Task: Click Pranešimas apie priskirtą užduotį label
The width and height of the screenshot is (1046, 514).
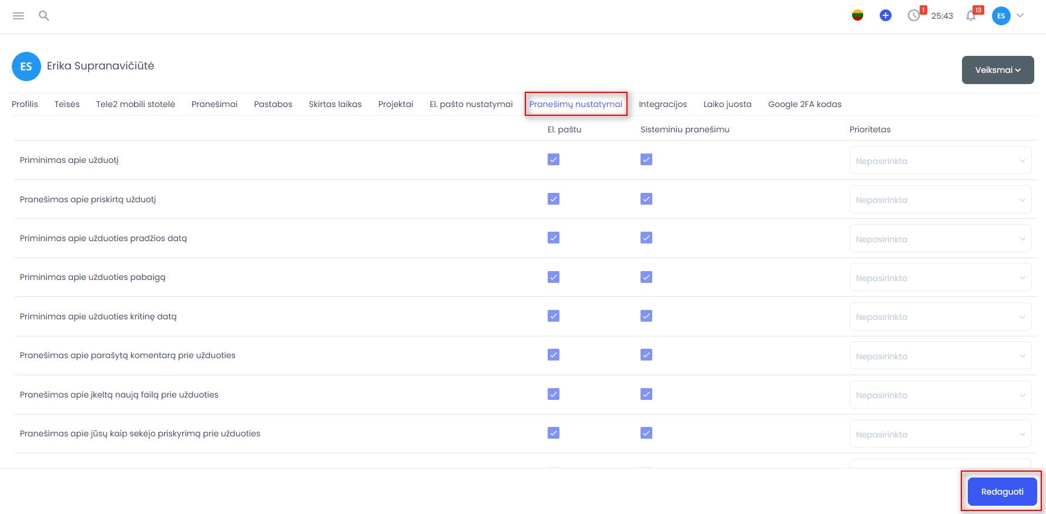Action: pyautogui.click(x=88, y=199)
